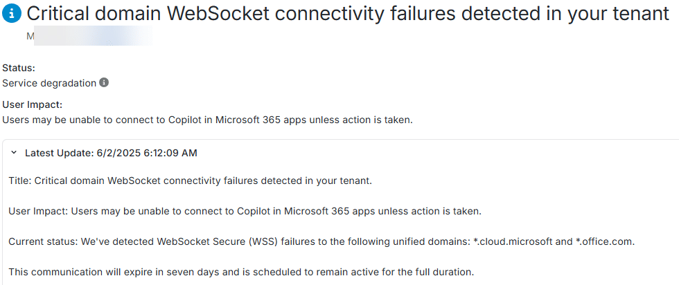Click the line starting with 'Title:' in the update
Viewport: 679px width, 285px height.
coord(191,181)
